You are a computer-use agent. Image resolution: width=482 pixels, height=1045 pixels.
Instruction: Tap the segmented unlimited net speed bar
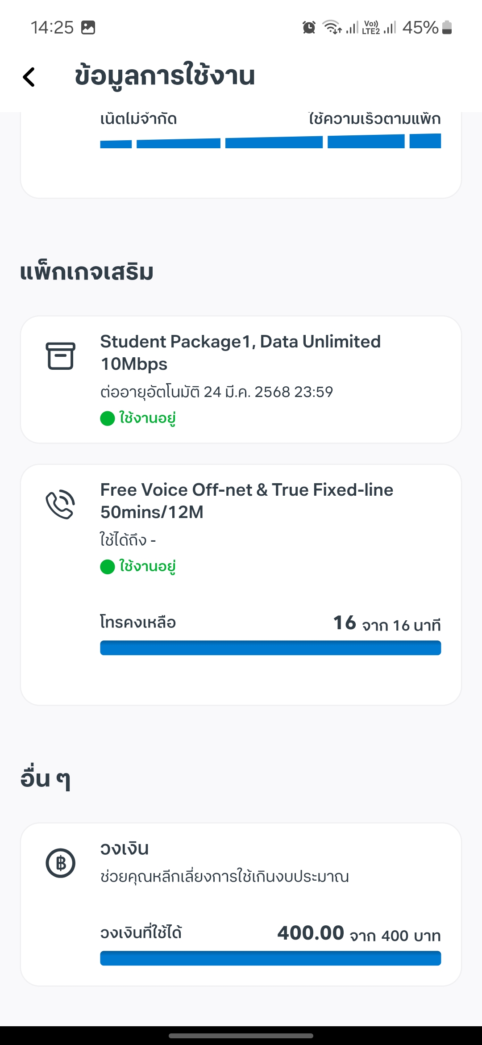tap(270, 141)
